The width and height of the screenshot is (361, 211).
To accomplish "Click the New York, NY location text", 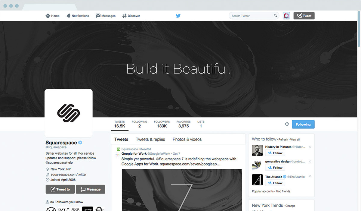I will pyautogui.click(x=61, y=169).
